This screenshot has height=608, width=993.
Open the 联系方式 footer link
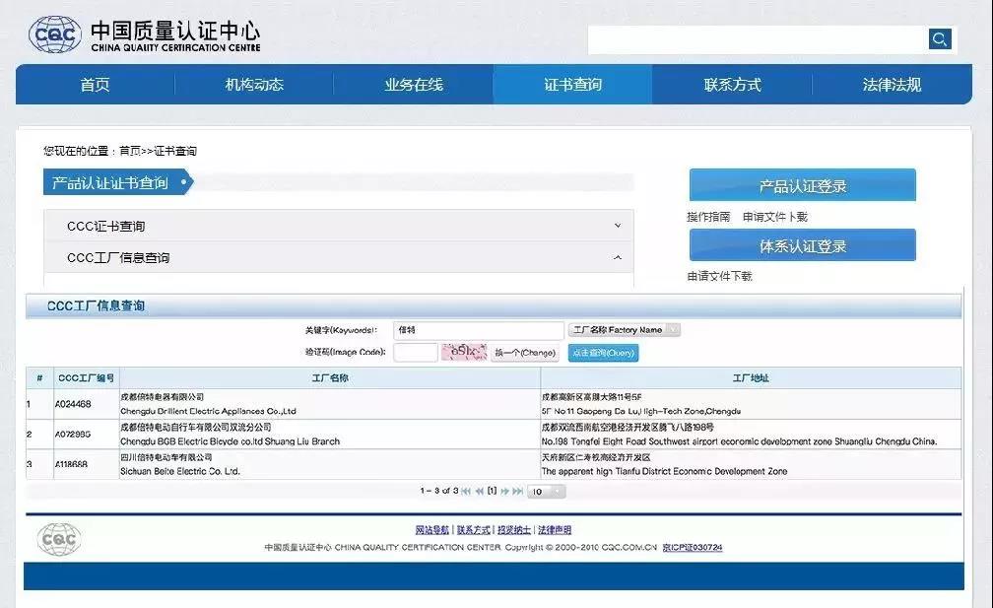tap(474, 530)
